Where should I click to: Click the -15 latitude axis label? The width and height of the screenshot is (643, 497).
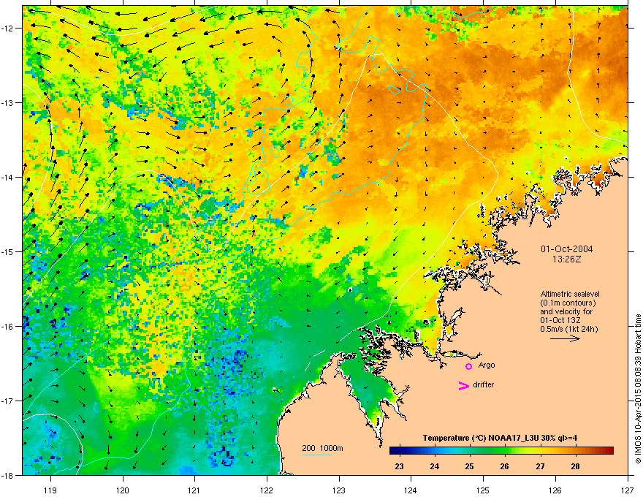pos(8,251)
